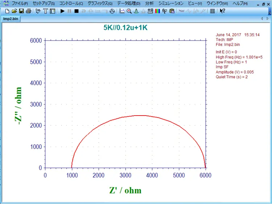Open the ウインドウ(W) menu
272x204 pixels.
coord(217,4)
